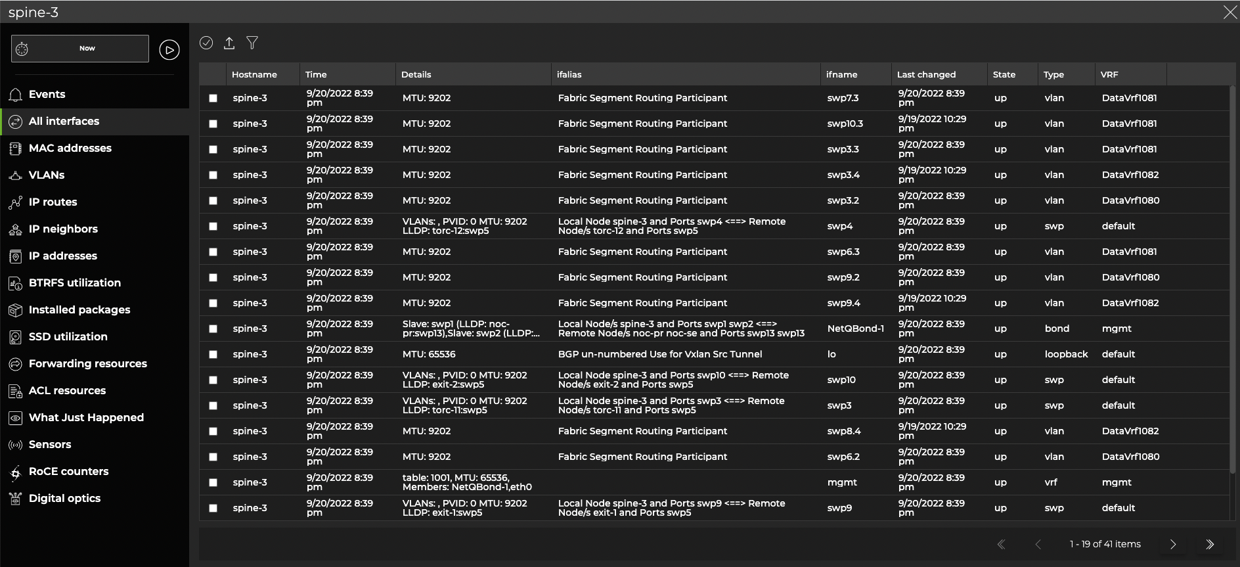Open the filter funnel icon
This screenshot has height=567, width=1240.
click(x=252, y=43)
